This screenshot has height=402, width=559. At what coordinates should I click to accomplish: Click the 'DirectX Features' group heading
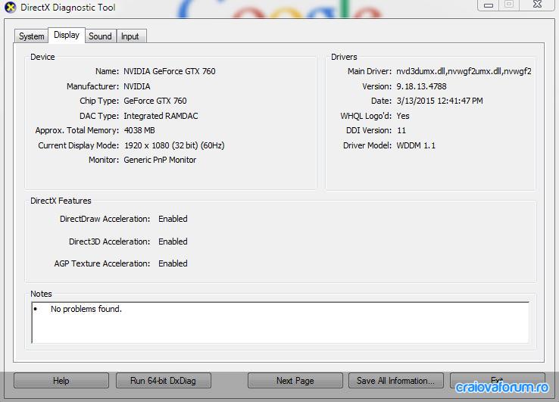click(61, 201)
